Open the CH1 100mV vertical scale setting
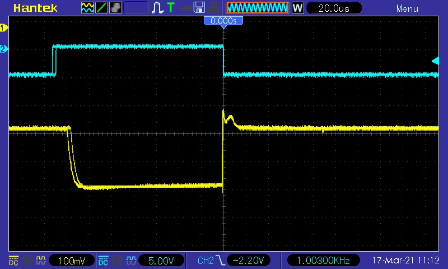 coord(71,260)
